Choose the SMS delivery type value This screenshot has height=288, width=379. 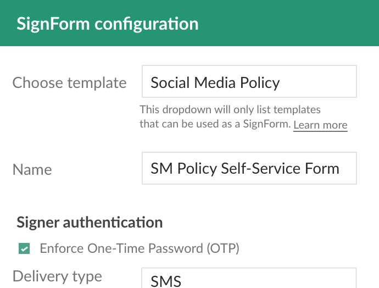[166, 281]
